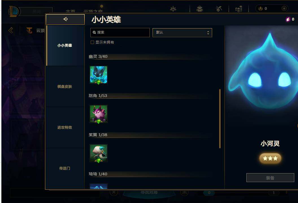
Task: Click the back arrow in panel header
Action: tap(65, 19)
